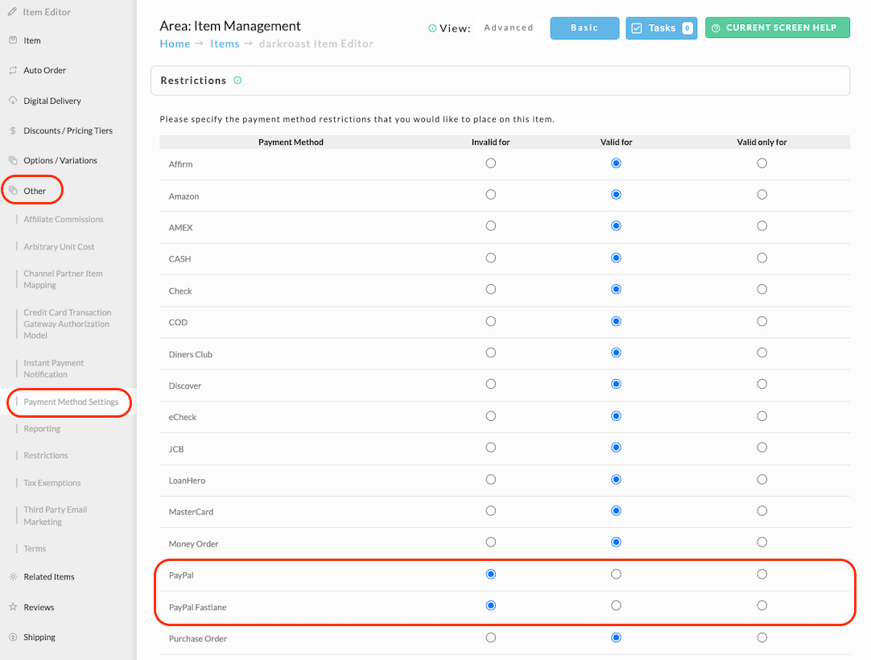Select Valid for on AMEX row
Screen dimensions: 871x660
(616, 226)
